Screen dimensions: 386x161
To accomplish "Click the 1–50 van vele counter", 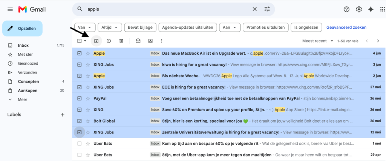I will (348, 41).
